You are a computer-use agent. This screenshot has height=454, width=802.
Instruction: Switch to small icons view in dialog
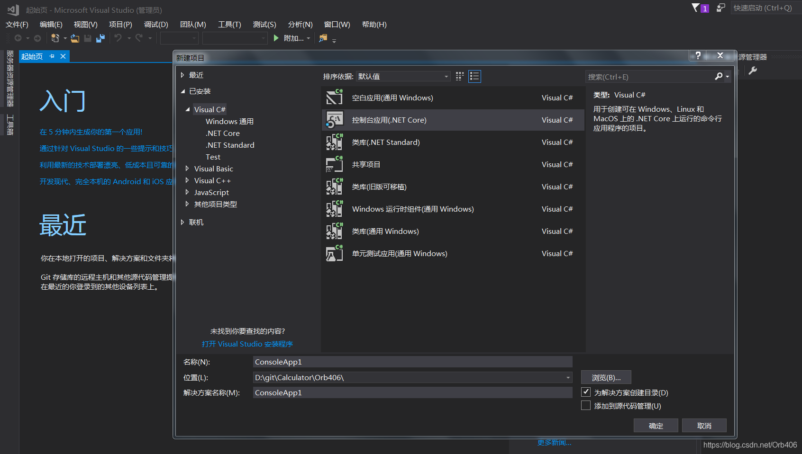[x=460, y=76]
